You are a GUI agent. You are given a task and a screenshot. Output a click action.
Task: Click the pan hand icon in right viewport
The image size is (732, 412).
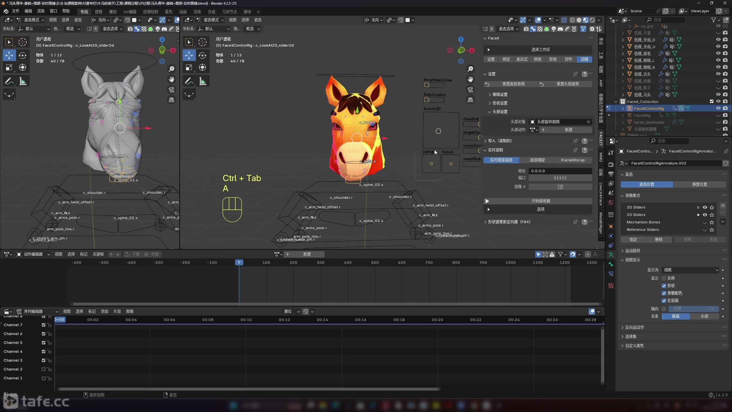coord(470,79)
